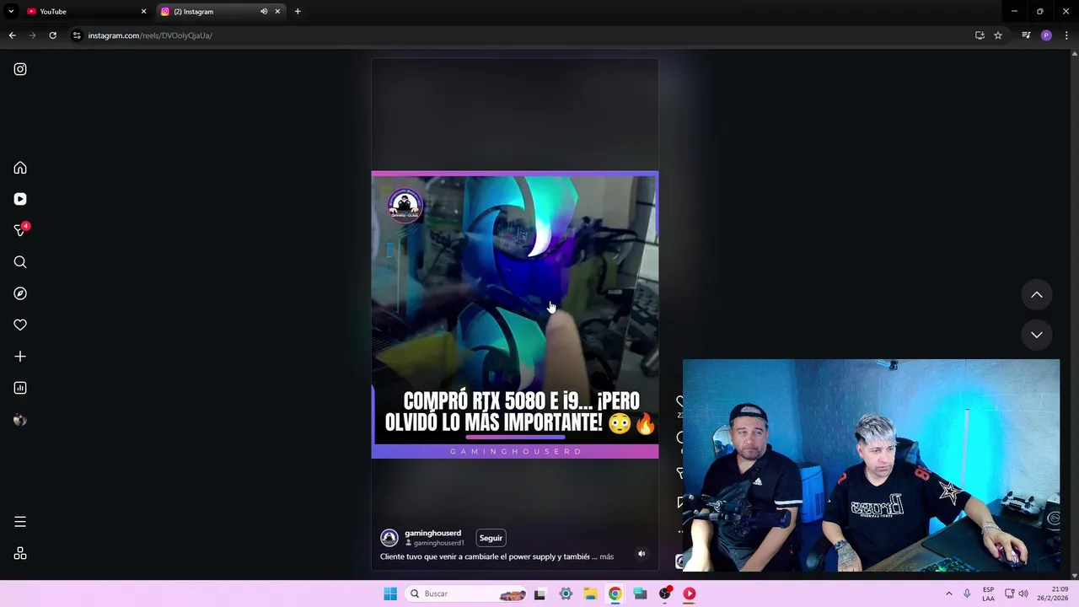The width and height of the screenshot is (1079, 607).
Task: Open Instagram search magnifier in sidebar
Action: pyautogui.click(x=20, y=262)
